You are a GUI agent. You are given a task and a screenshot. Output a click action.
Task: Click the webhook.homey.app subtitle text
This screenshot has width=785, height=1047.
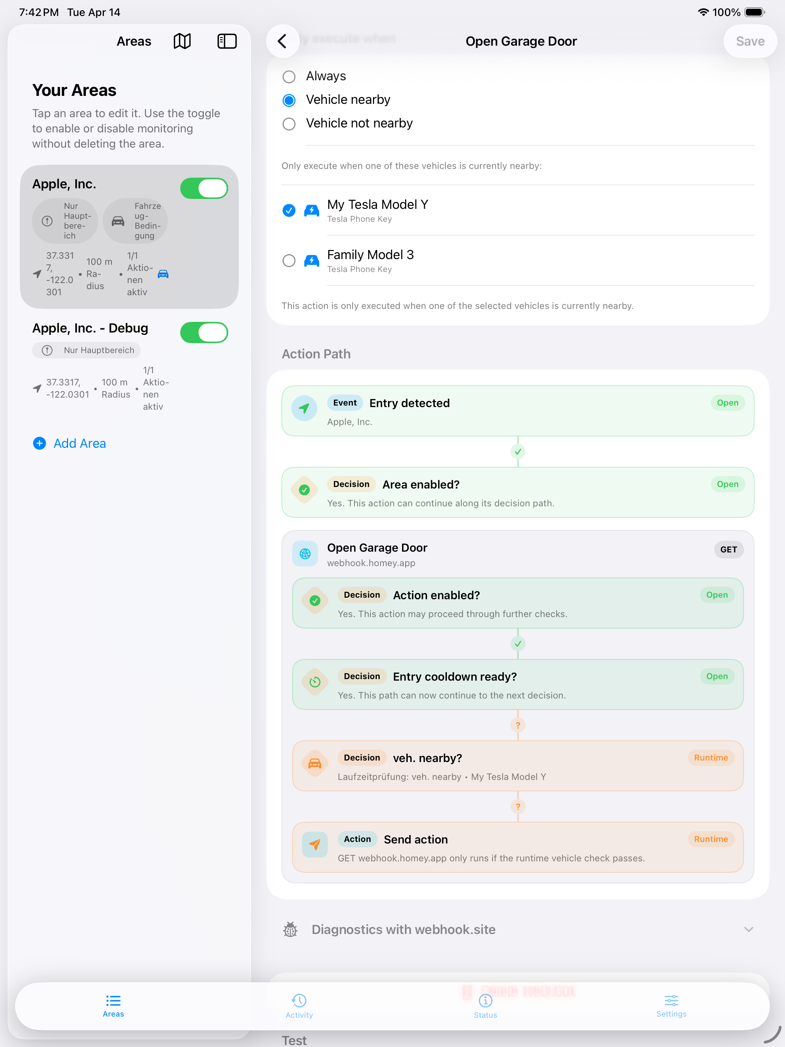coord(372,563)
